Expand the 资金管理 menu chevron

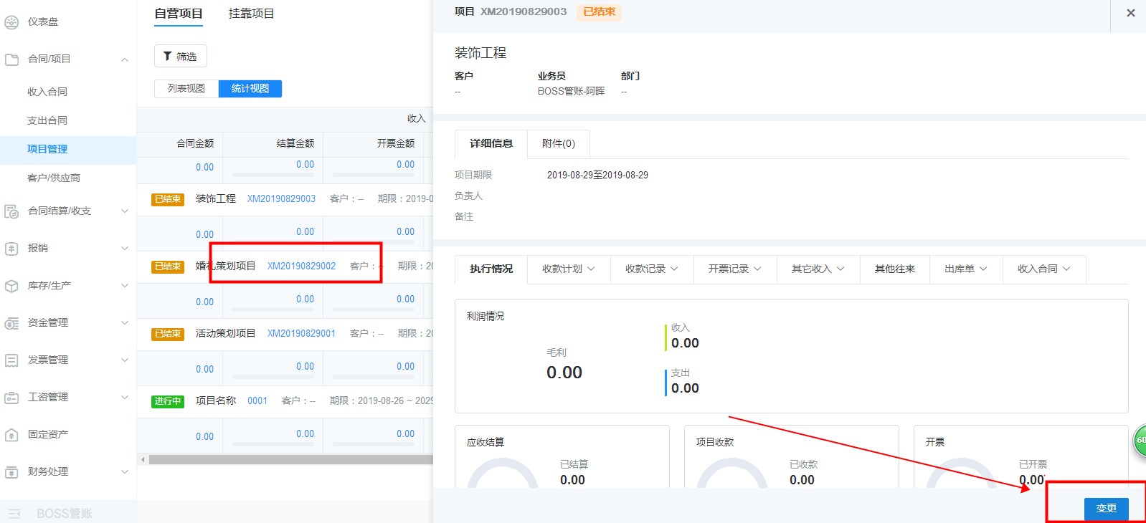125,323
